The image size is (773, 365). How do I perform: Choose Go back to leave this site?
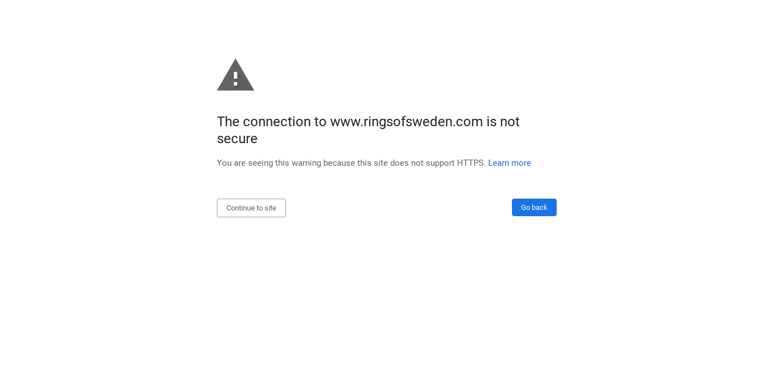point(534,207)
